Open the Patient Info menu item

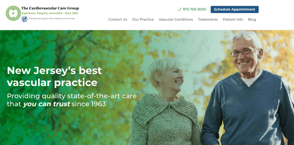[x=233, y=19]
